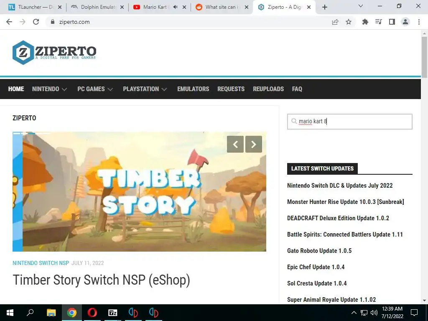The image size is (428, 321).
Task: Click the search field with 'mario kart 8'
Action: pos(350,122)
